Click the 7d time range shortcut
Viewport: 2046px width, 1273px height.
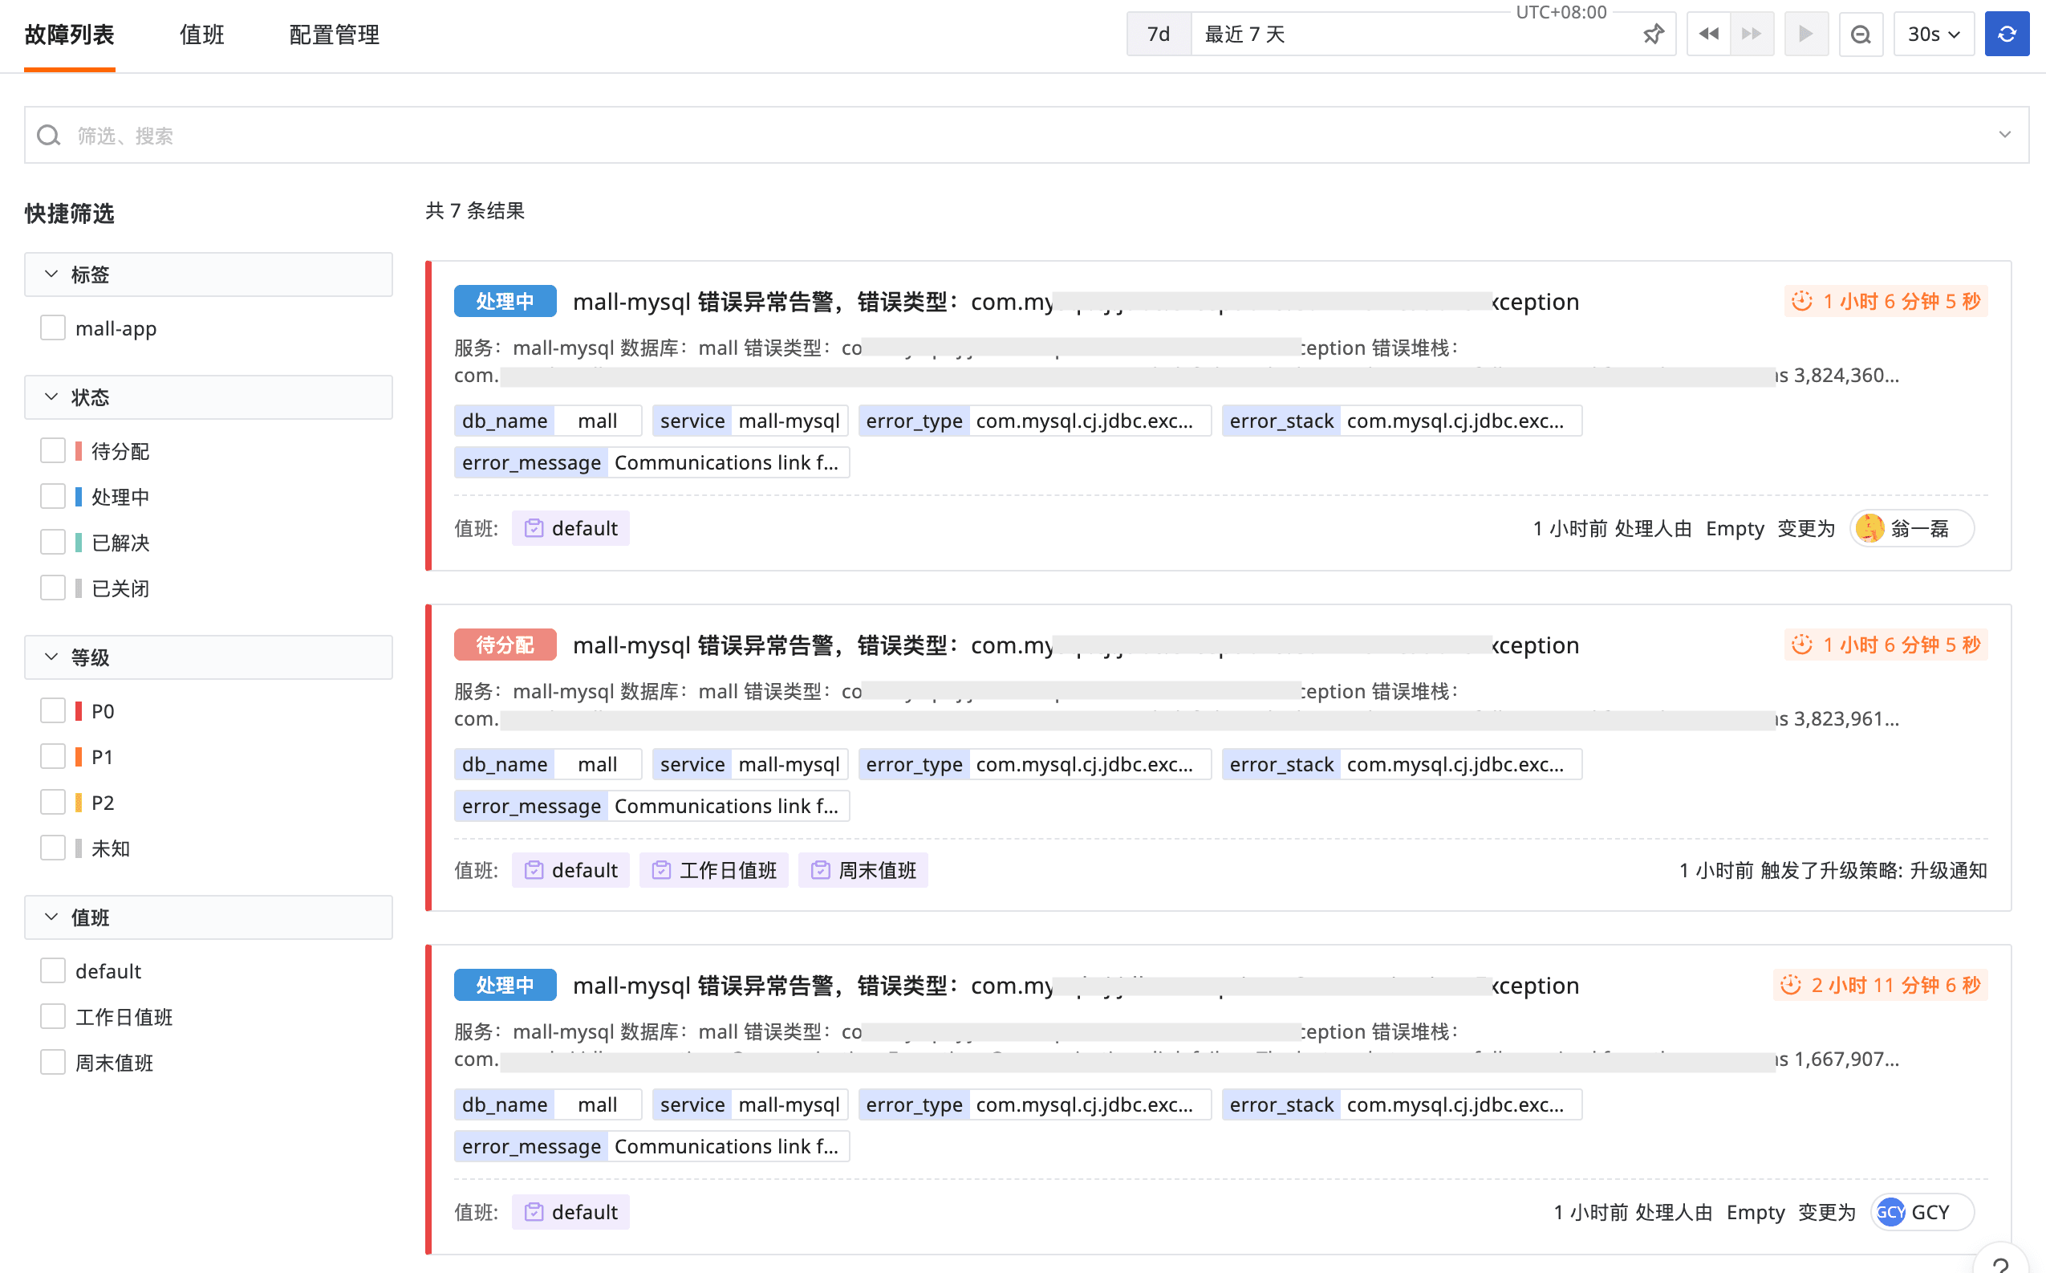1158,35
